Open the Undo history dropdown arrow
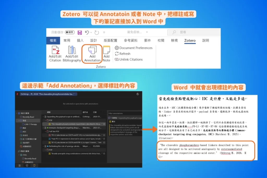The image size is (267, 178). pos(91,32)
